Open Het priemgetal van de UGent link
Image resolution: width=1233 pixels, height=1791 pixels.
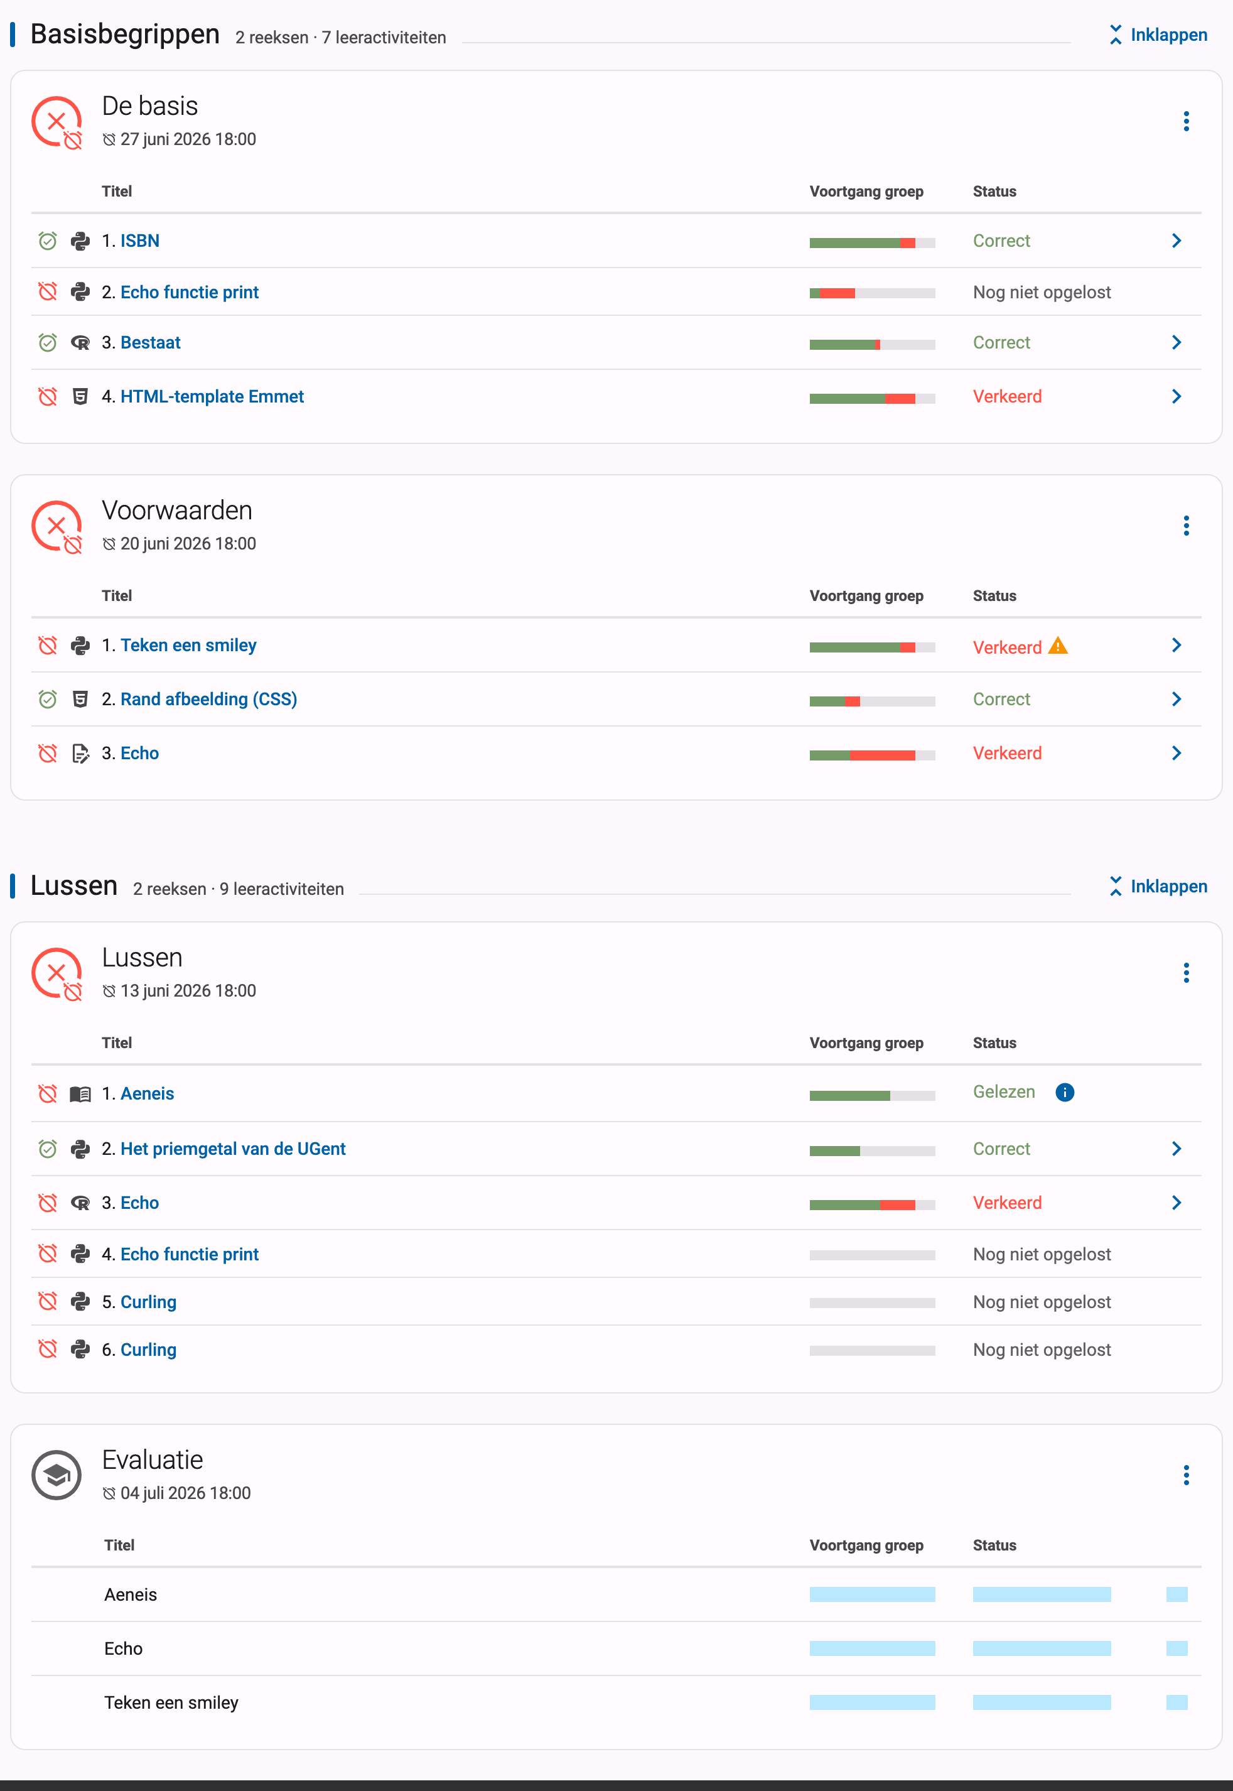point(234,1149)
